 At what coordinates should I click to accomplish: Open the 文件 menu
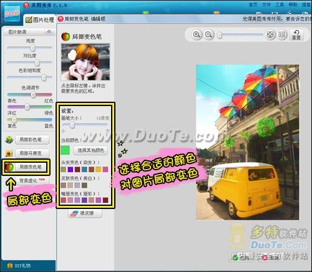266,4
